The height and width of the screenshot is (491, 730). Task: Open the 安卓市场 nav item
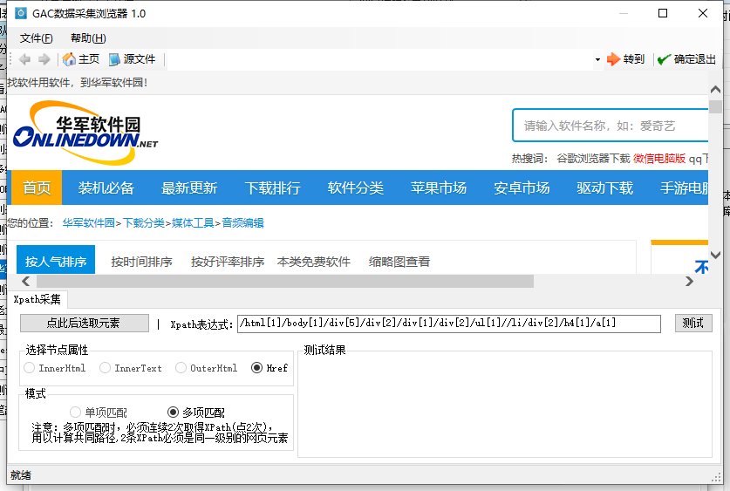(x=522, y=188)
